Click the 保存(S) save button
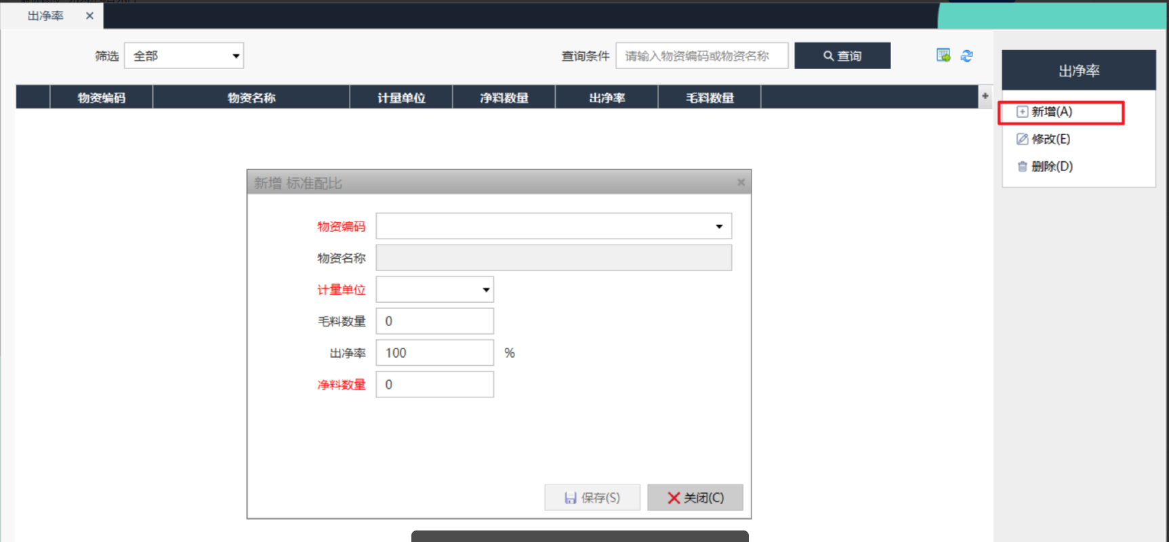Viewport: 1169px width, 542px height. point(592,498)
